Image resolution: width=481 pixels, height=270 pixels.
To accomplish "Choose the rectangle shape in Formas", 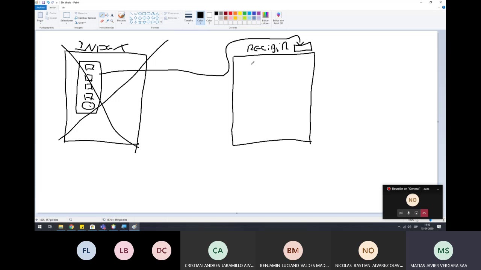I will pyautogui.click(x=144, y=14).
